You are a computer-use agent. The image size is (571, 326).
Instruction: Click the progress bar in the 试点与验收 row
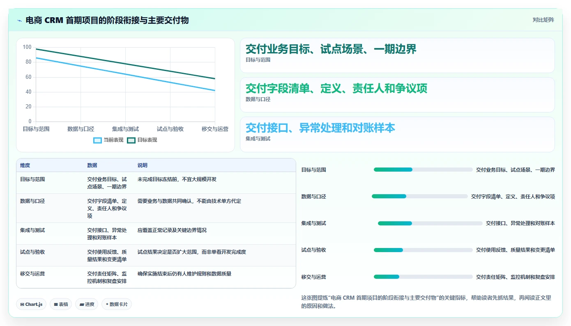click(x=423, y=250)
